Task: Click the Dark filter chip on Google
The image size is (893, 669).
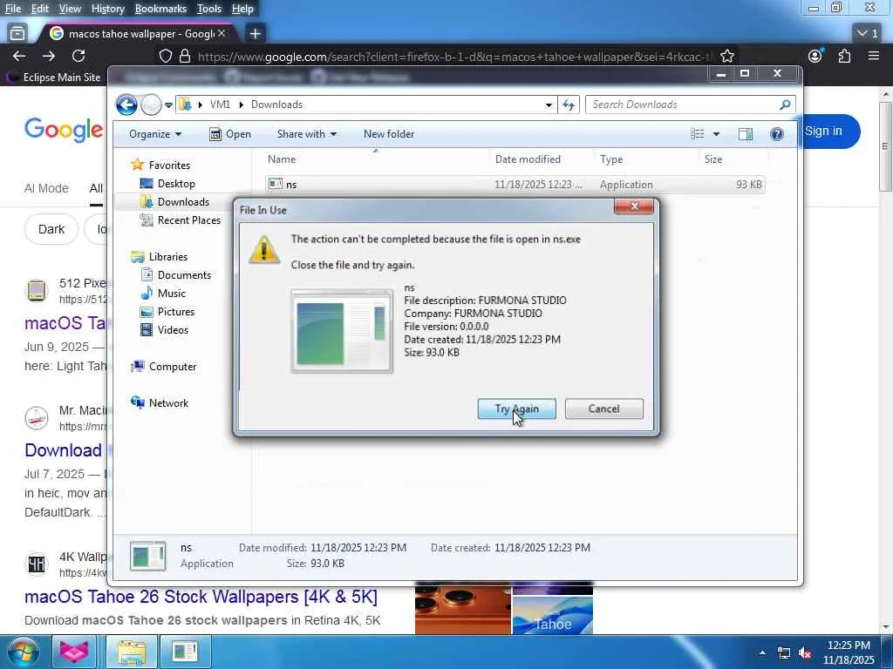Action: [51, 229]
